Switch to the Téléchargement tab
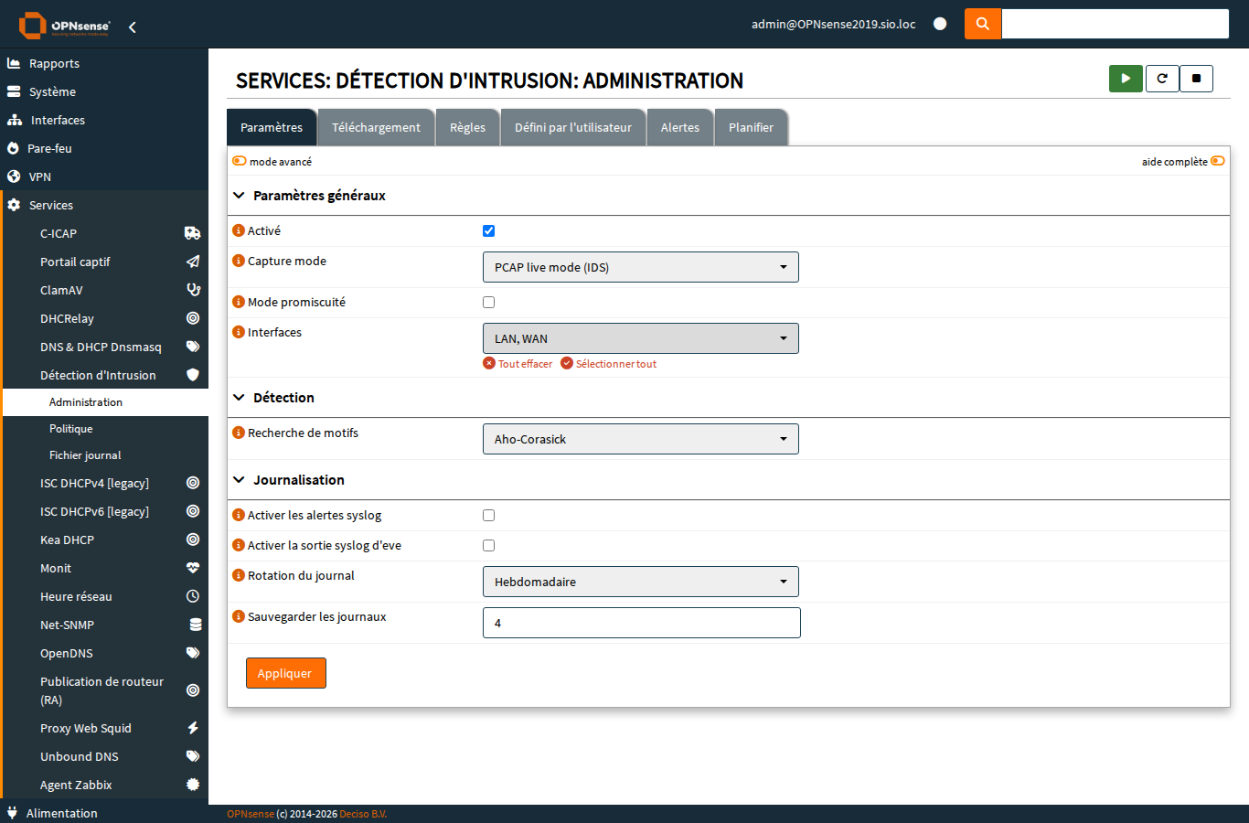This screenshot has width=1249, height=823. (376, 127)
